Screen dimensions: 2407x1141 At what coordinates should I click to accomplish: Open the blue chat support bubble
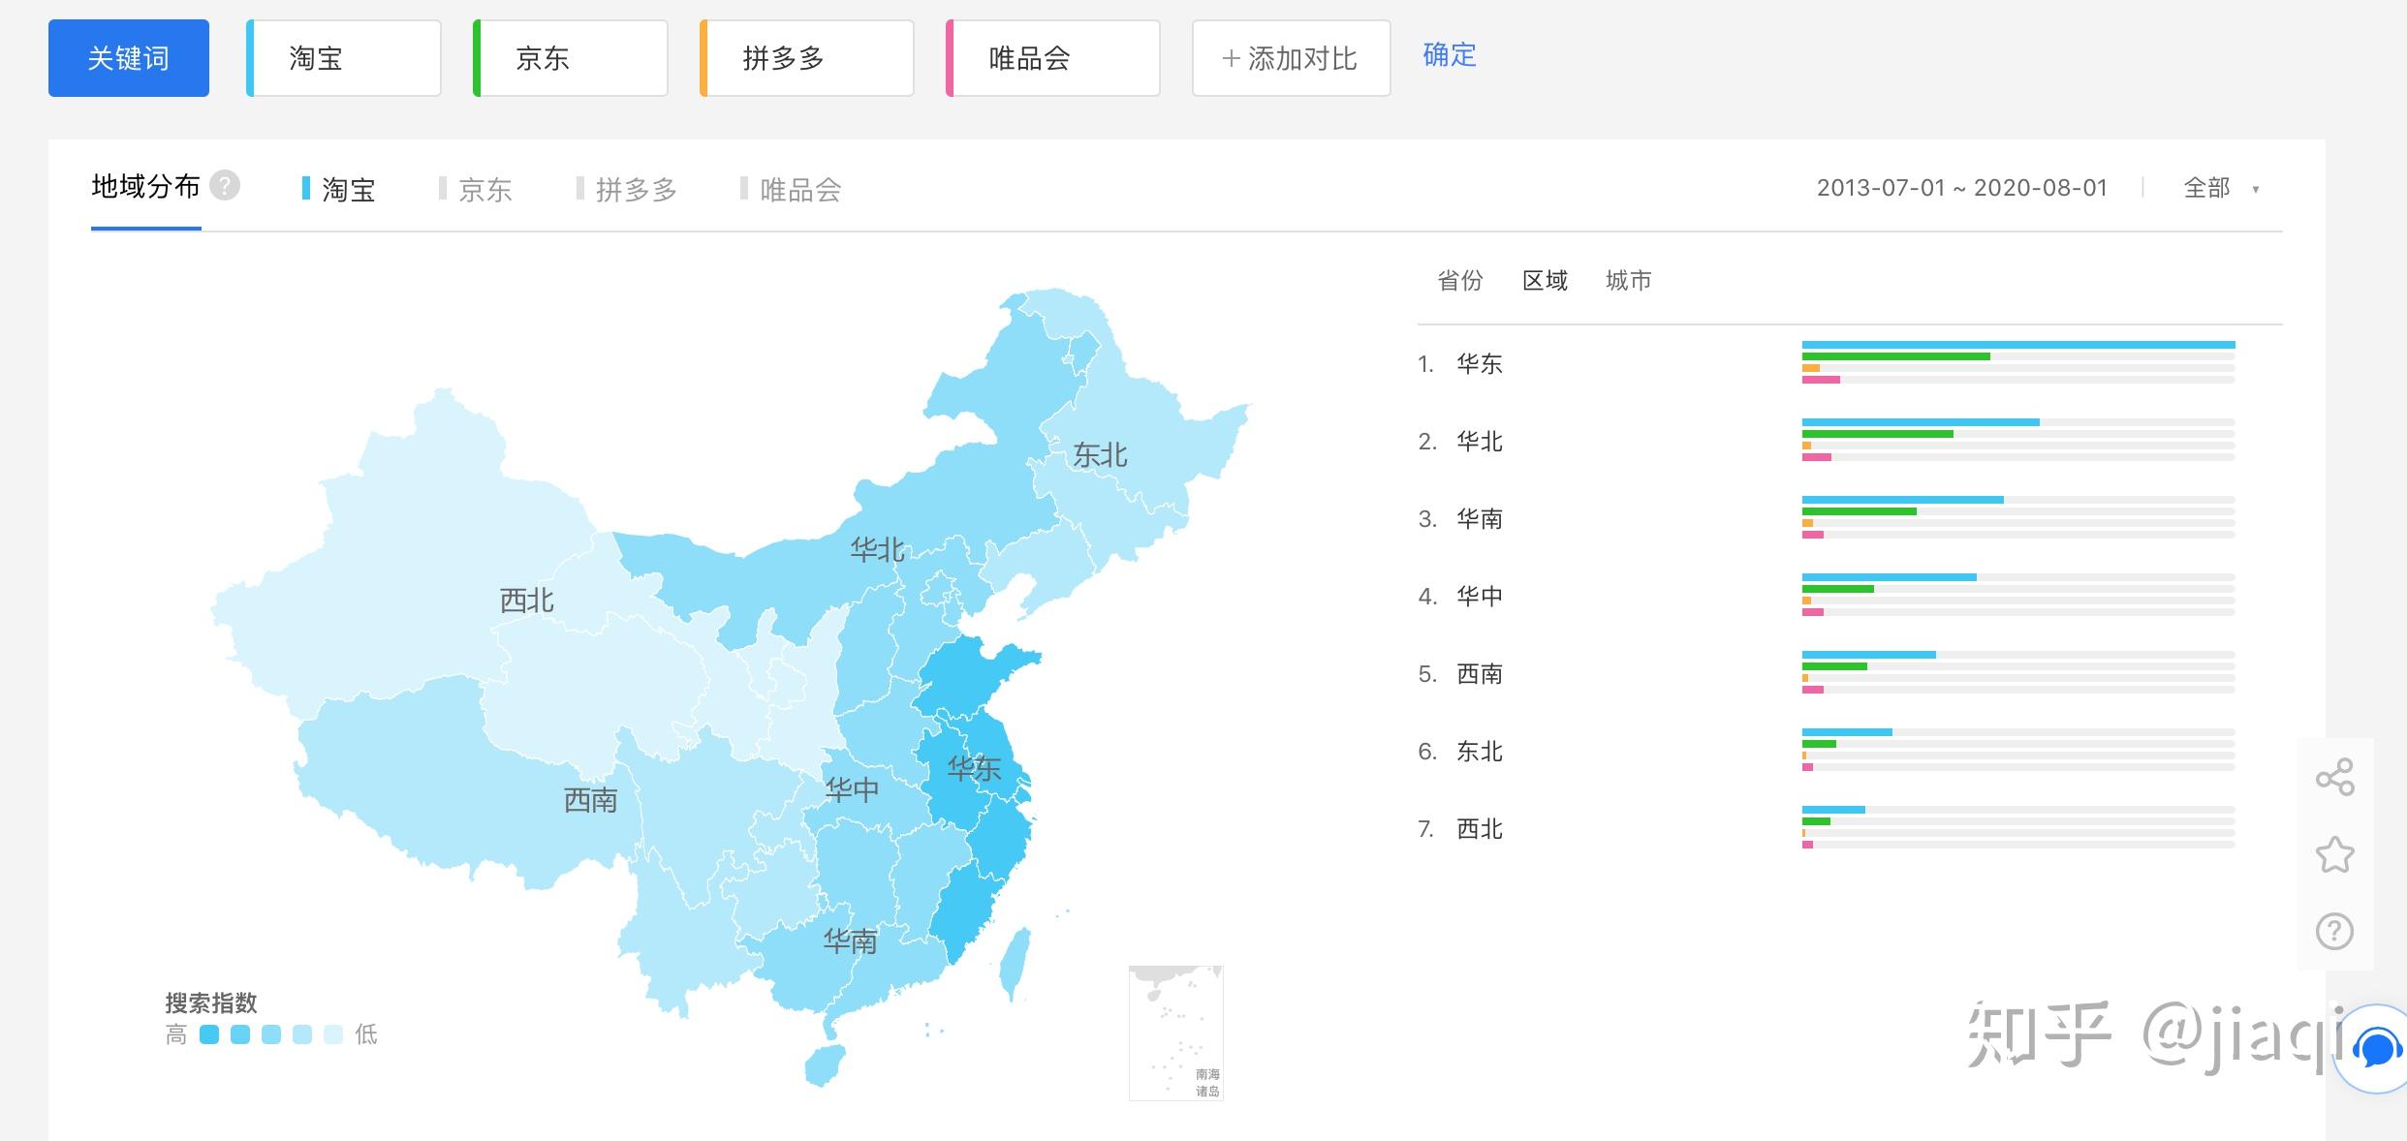pyautogui.click(x=2375, y=1048)
